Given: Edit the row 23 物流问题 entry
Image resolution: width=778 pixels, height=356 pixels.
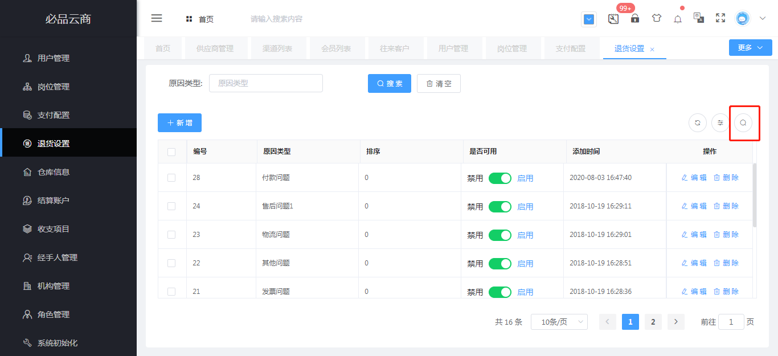Looking at the screenshot, I should click(694, 235).
